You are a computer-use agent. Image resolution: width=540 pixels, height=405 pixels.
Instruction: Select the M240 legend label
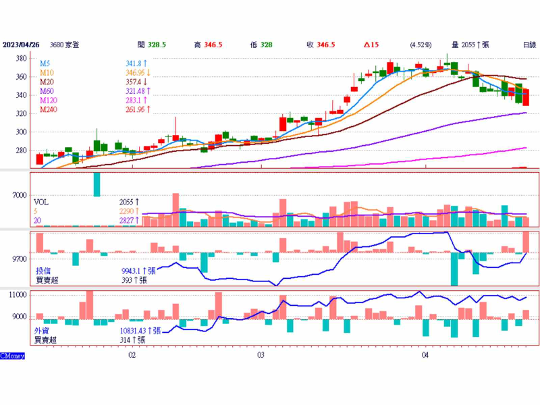pyautogui.click(x=49, y=109)
